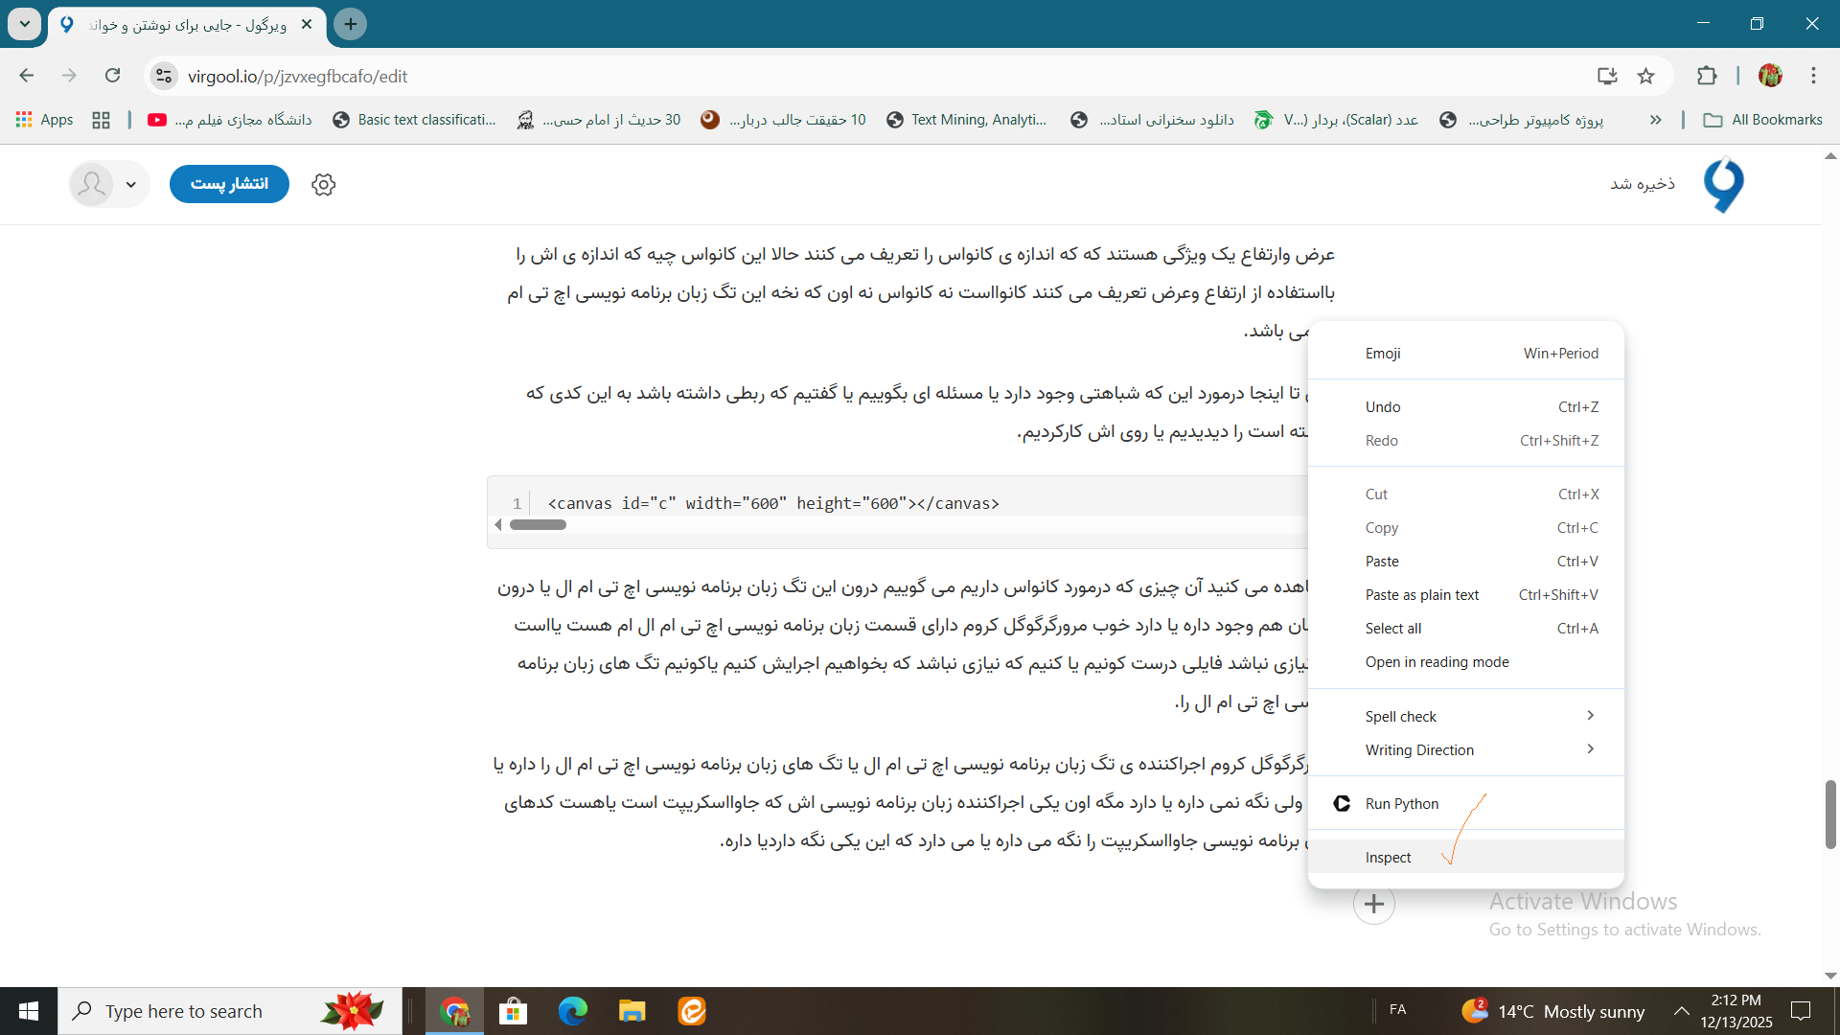
Task: Click the Virgool logo icon
Action: pos(1723,184)
